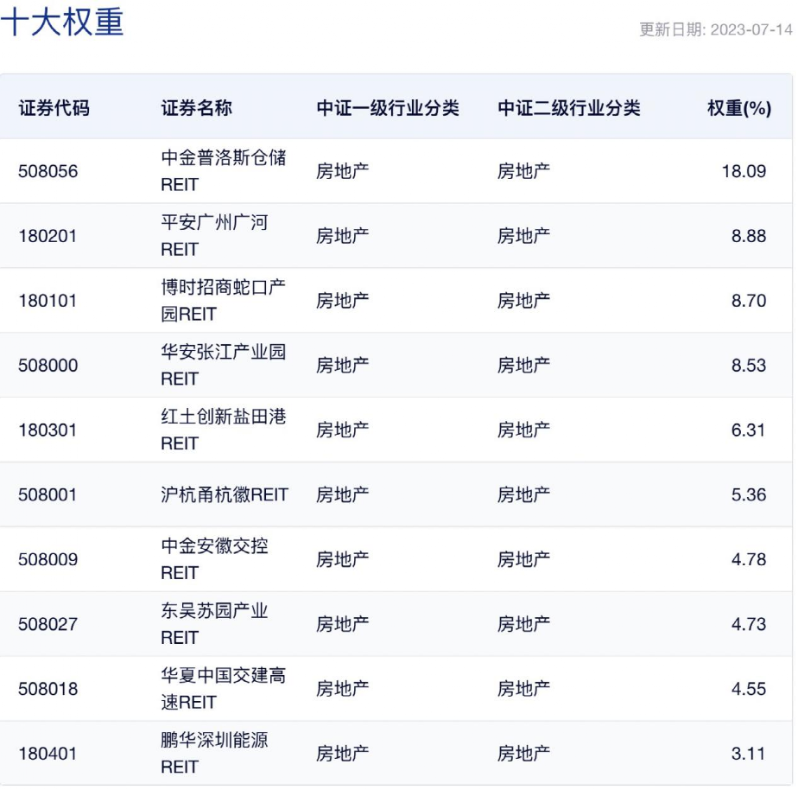
Task: Click the name 华夏中国交建高速REIT
Action: (224, 689)
